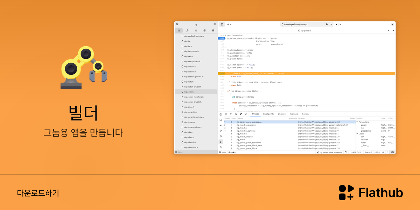Open the rig_parser_parse_expression symbol button in status bar
The width and height of the screenshot is (420, 210).
pyautogui.click(x=330, y=152)
